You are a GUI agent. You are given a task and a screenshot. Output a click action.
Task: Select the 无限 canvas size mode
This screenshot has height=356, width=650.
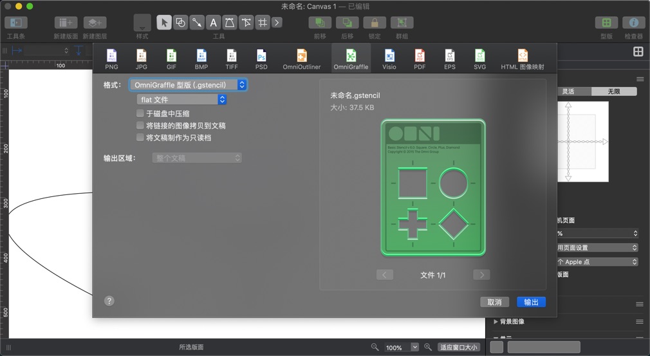coord(614,91)
